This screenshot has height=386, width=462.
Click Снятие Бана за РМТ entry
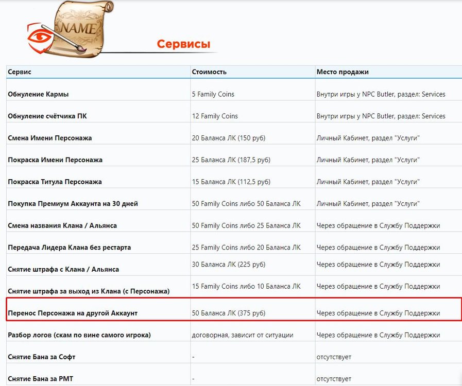[x=40, y=379]
